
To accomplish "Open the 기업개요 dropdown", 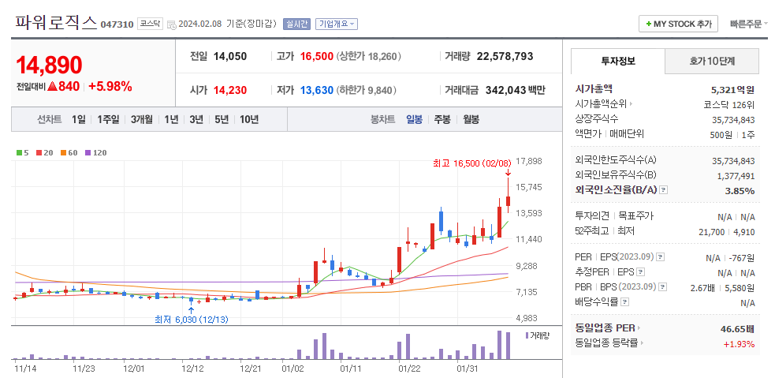I will [x=337, y=24].
